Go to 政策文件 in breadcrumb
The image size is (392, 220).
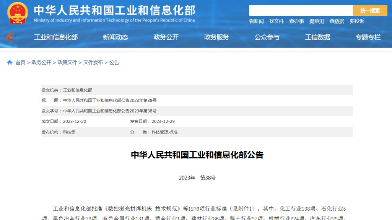point(67,62)
